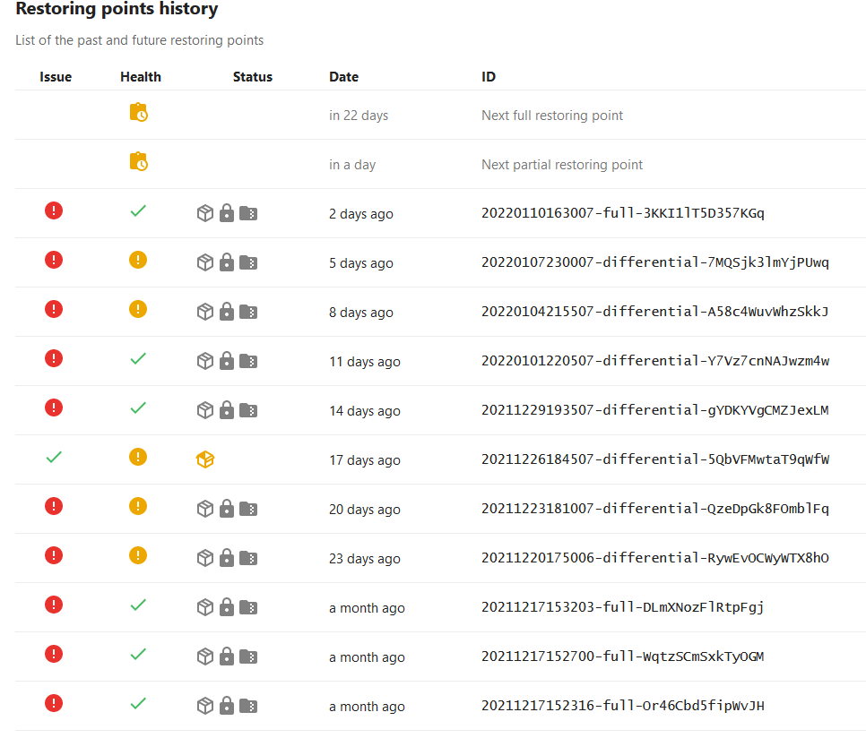This screenshot has height=738, width=866.
Task: Click the Health column header
Action: pos(141,77)
